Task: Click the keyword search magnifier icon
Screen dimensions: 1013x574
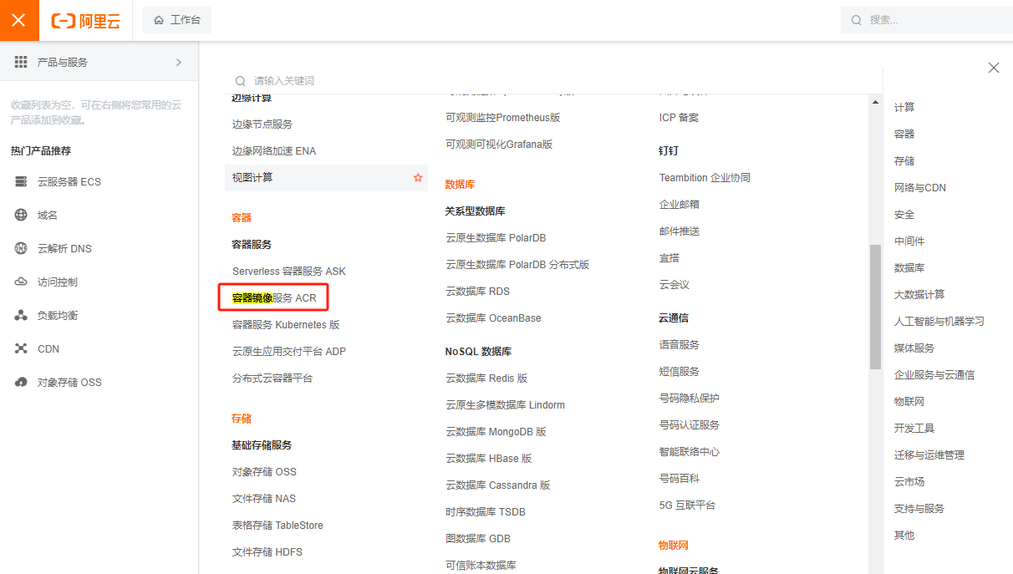Action: [x=241, y=81]
